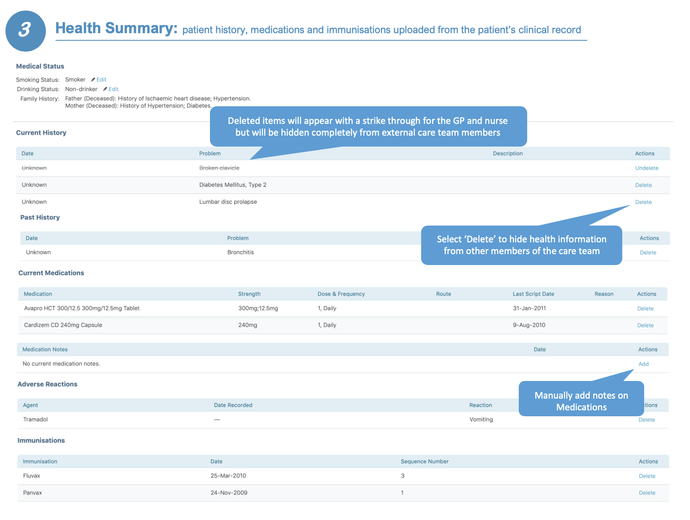Screen dimensions: 690x520
Task: Select the struck-through Broken clavicle text
Action: [x=219, y=168]
